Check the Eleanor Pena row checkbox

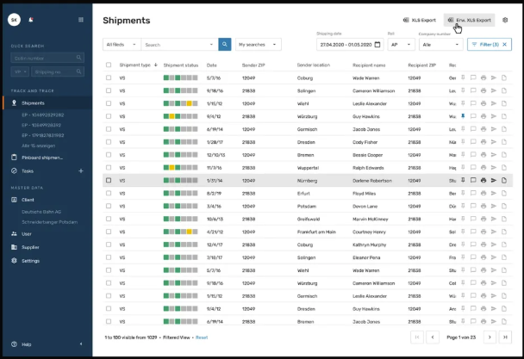pos(109,257)
